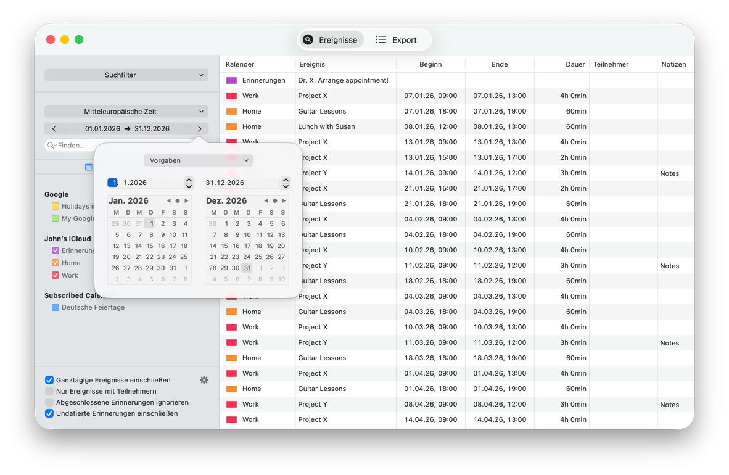This screenshot has width=729, height=475.
Task: Go to next month in Jan. 2026 calendar
Action: 186,201
